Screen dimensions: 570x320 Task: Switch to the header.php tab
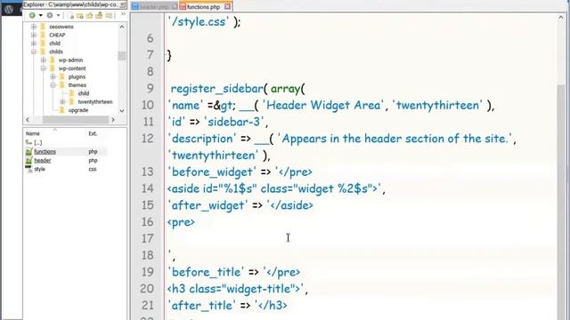(x=154, y=7)
